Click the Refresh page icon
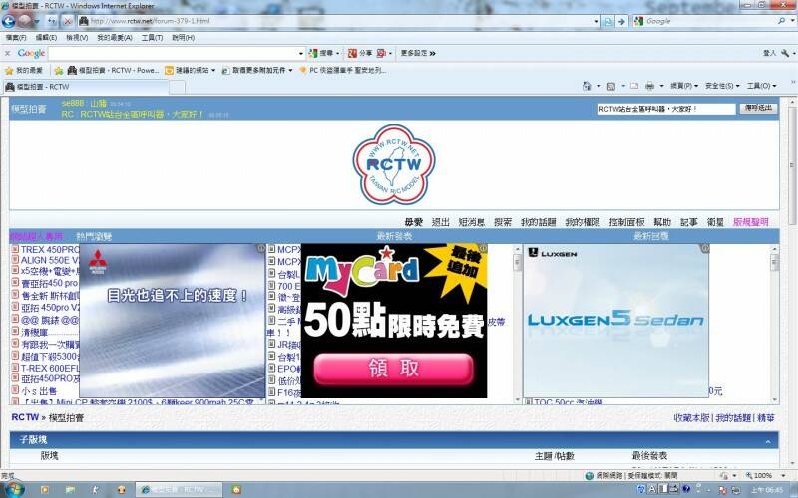The height and width of the screenshot is (498, 798). 53,21
